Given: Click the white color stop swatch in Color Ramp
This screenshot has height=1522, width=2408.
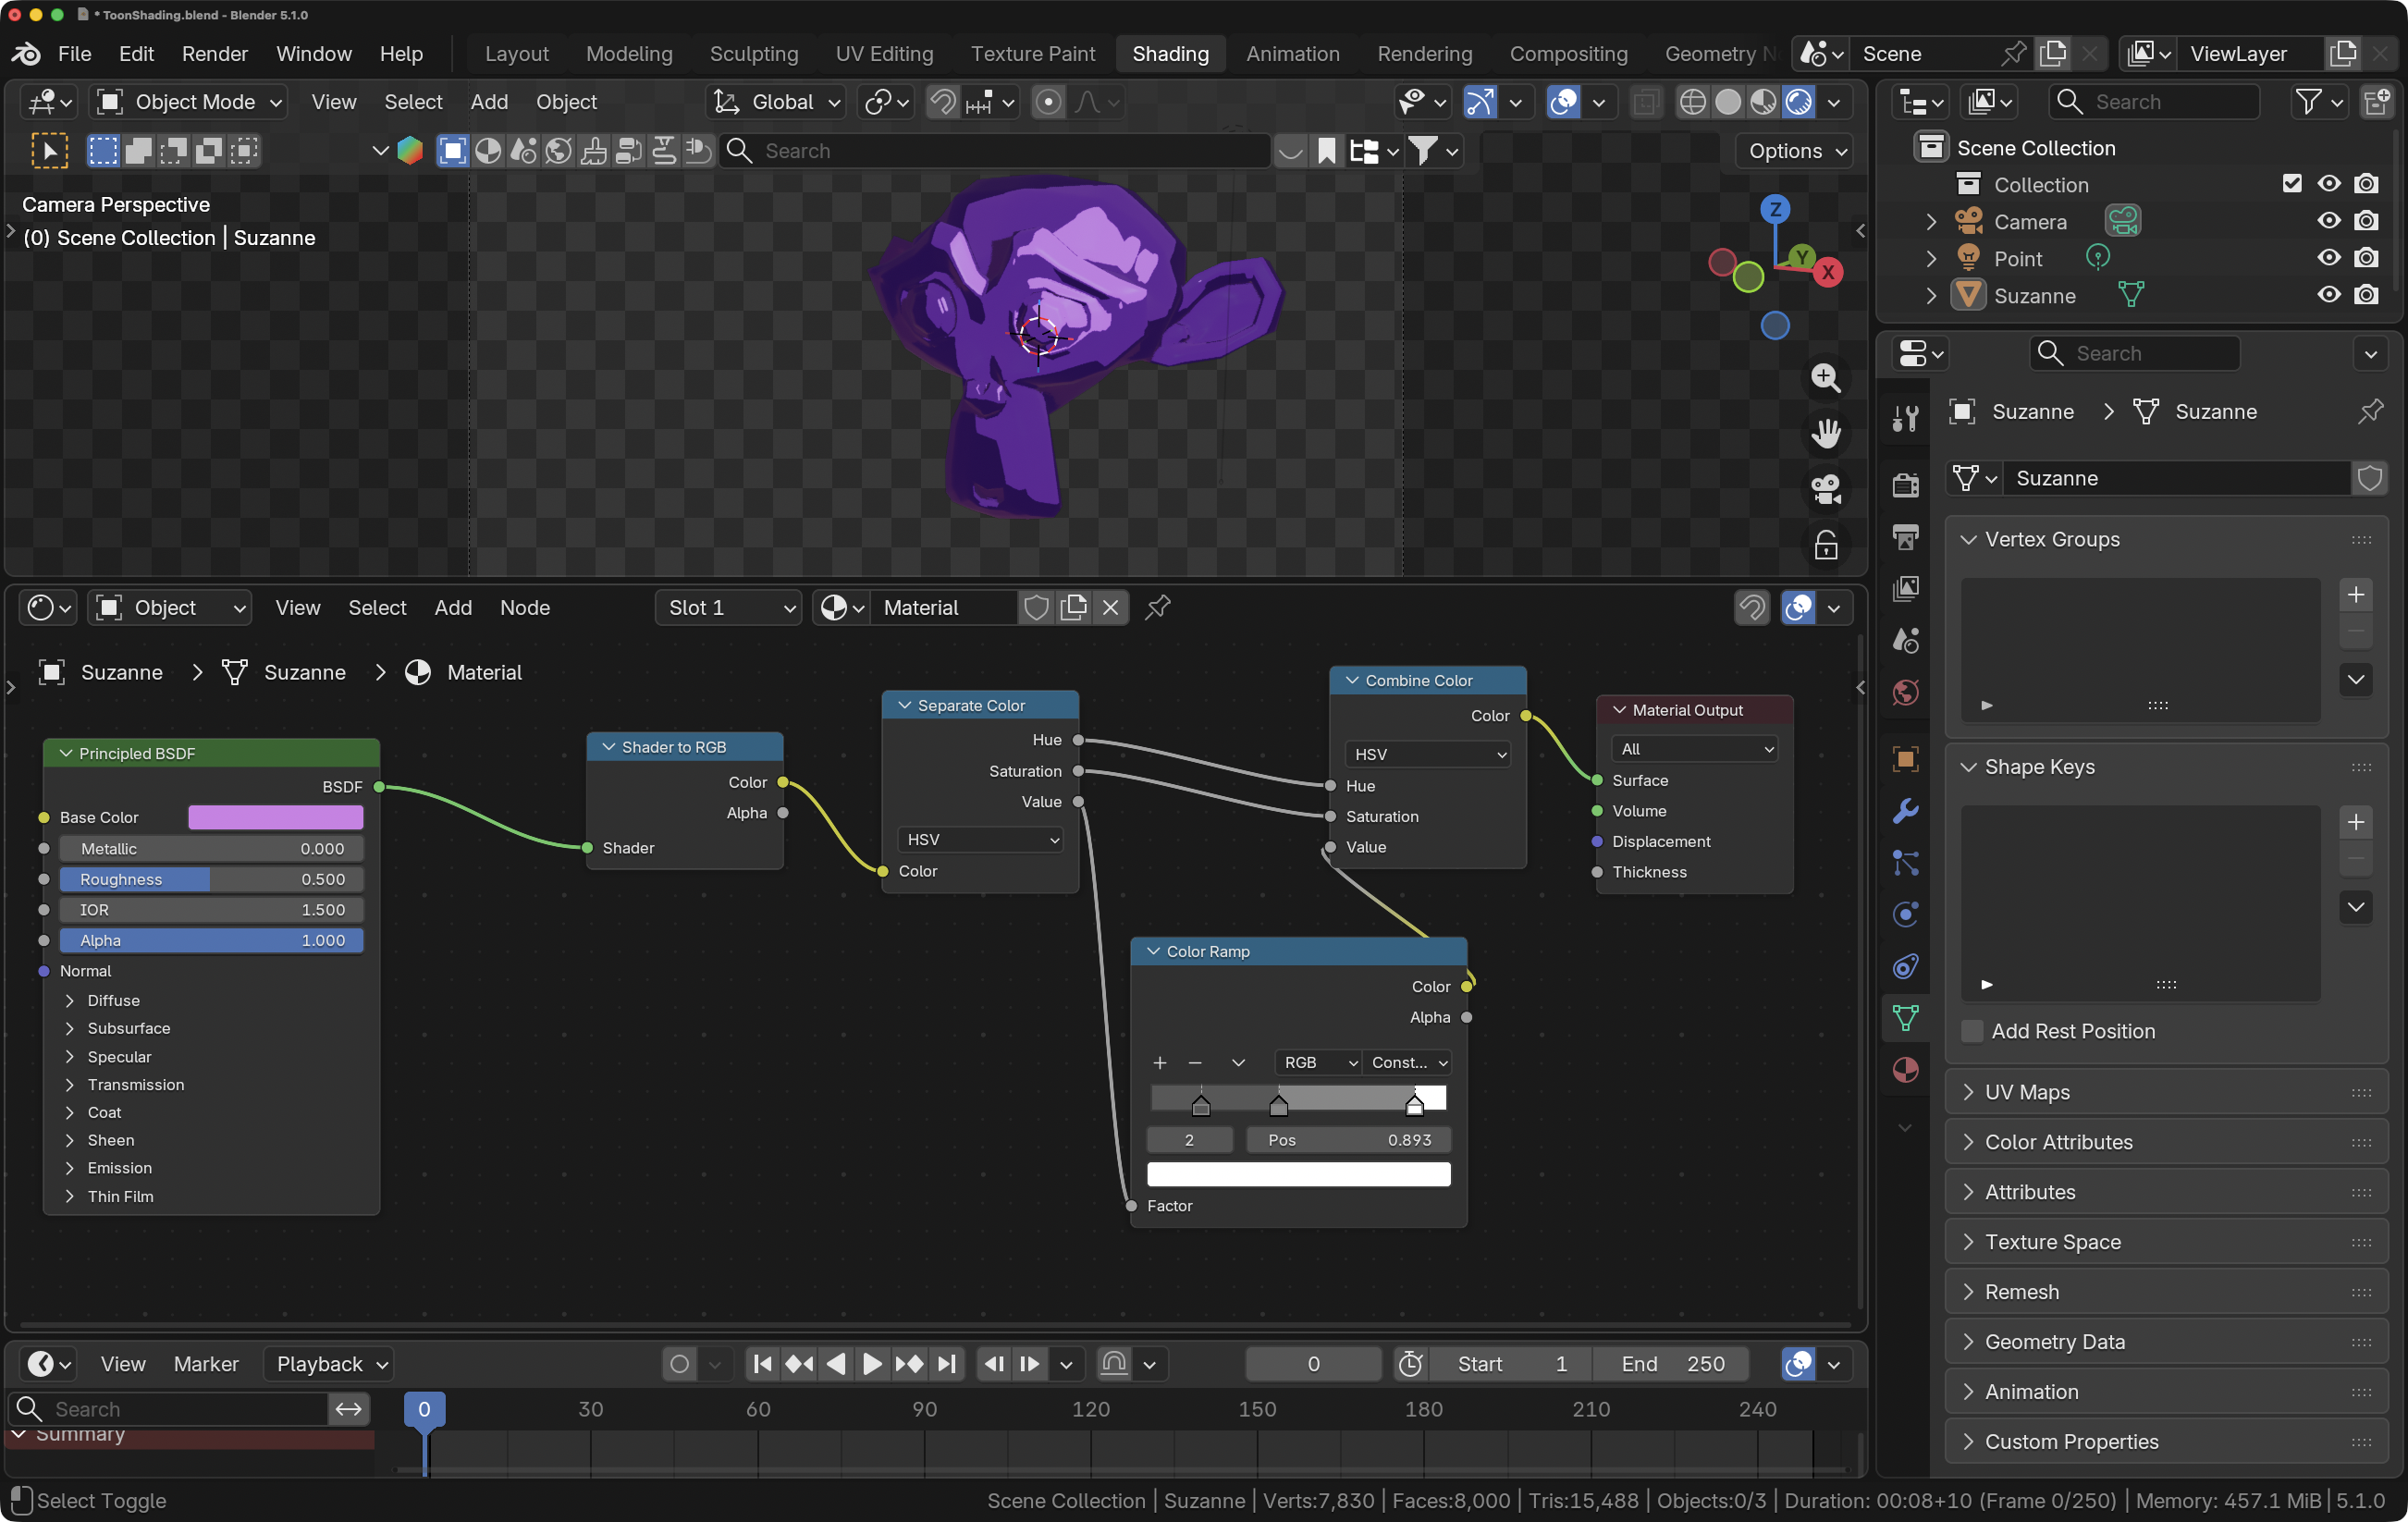Looking at the screenshot, I should click(x=1298, y=1174).
